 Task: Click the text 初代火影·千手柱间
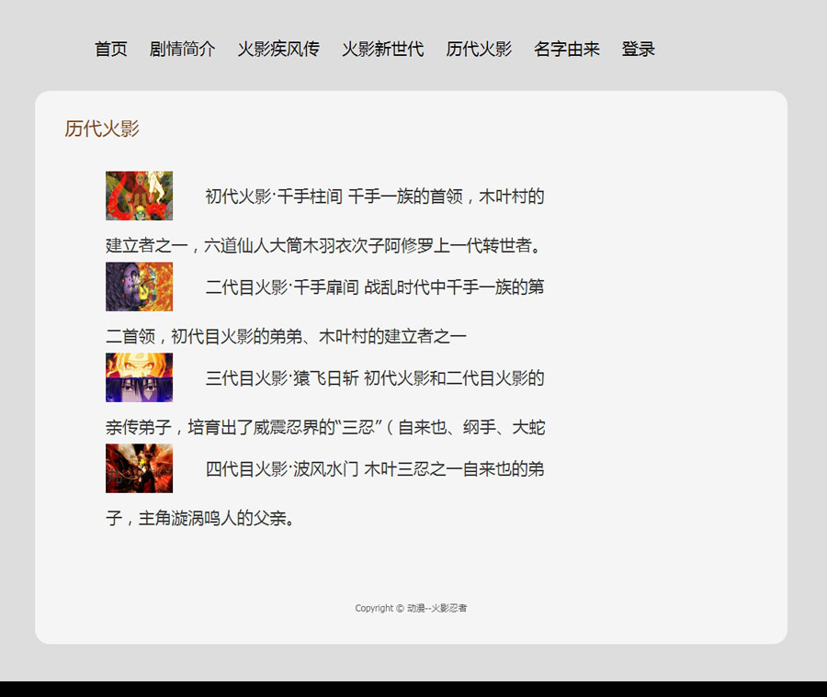click(274, 197)
